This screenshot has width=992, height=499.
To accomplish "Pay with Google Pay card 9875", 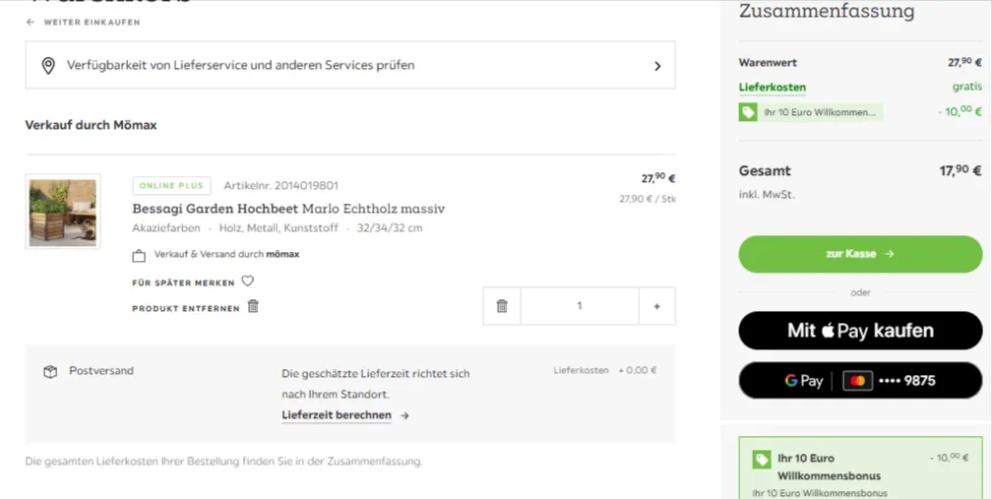I will coord(860,381).
